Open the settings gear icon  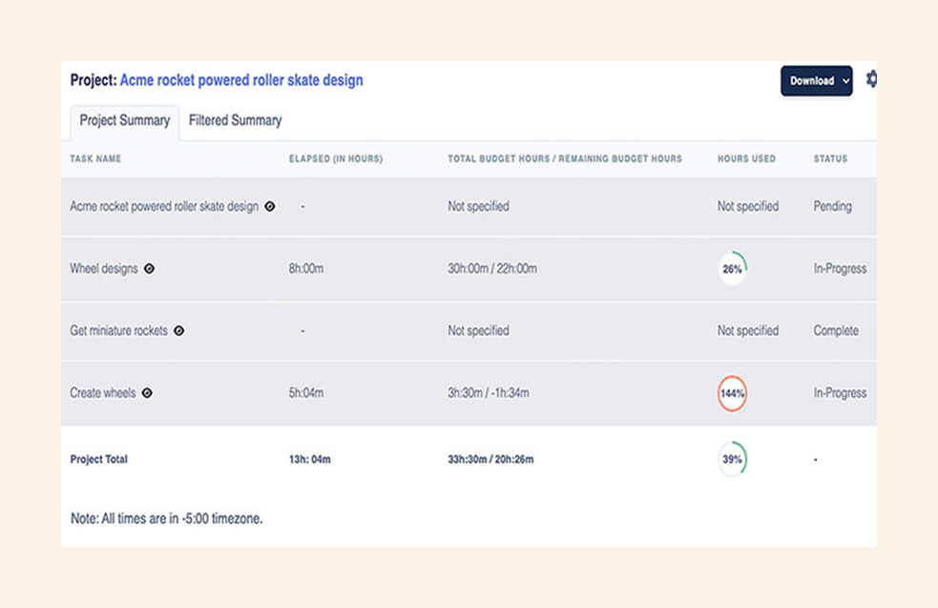coord(871,80)
